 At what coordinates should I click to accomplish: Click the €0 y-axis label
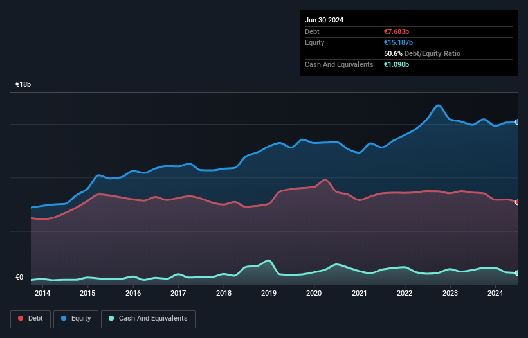(x=19, y=277)
